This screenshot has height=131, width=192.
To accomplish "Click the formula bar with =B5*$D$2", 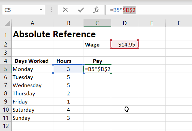I will click(149, 10).
